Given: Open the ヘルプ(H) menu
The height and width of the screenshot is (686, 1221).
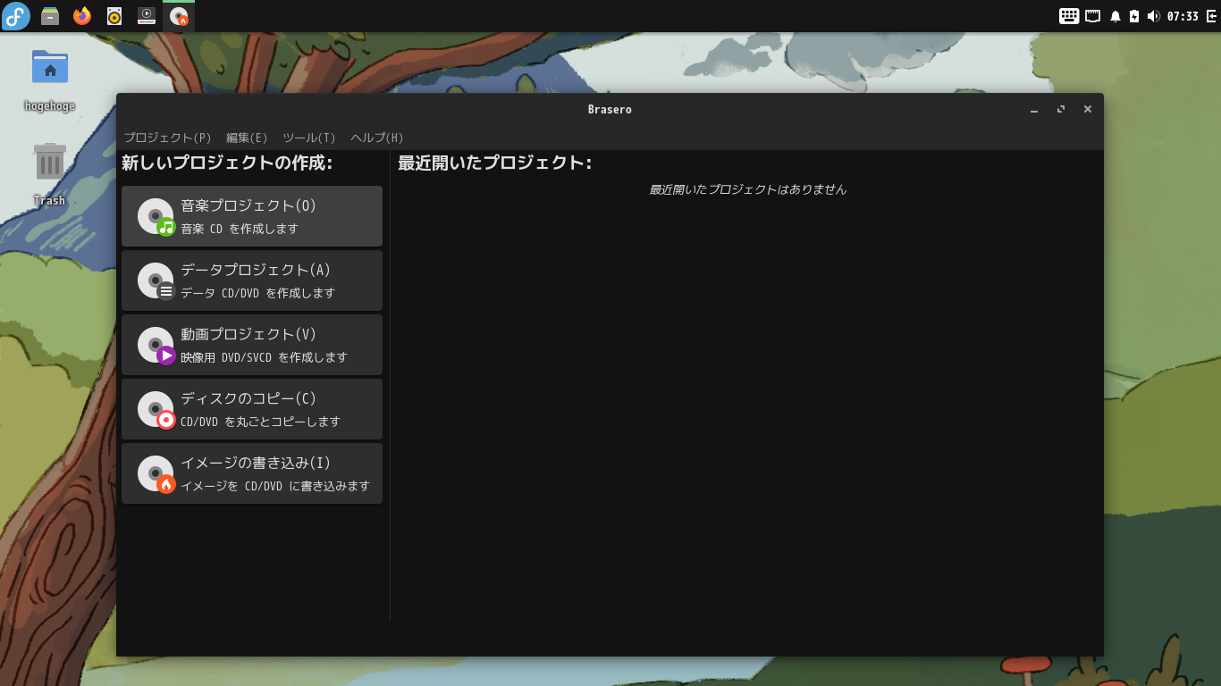Looking at the screenshot, I should point(377,138).
